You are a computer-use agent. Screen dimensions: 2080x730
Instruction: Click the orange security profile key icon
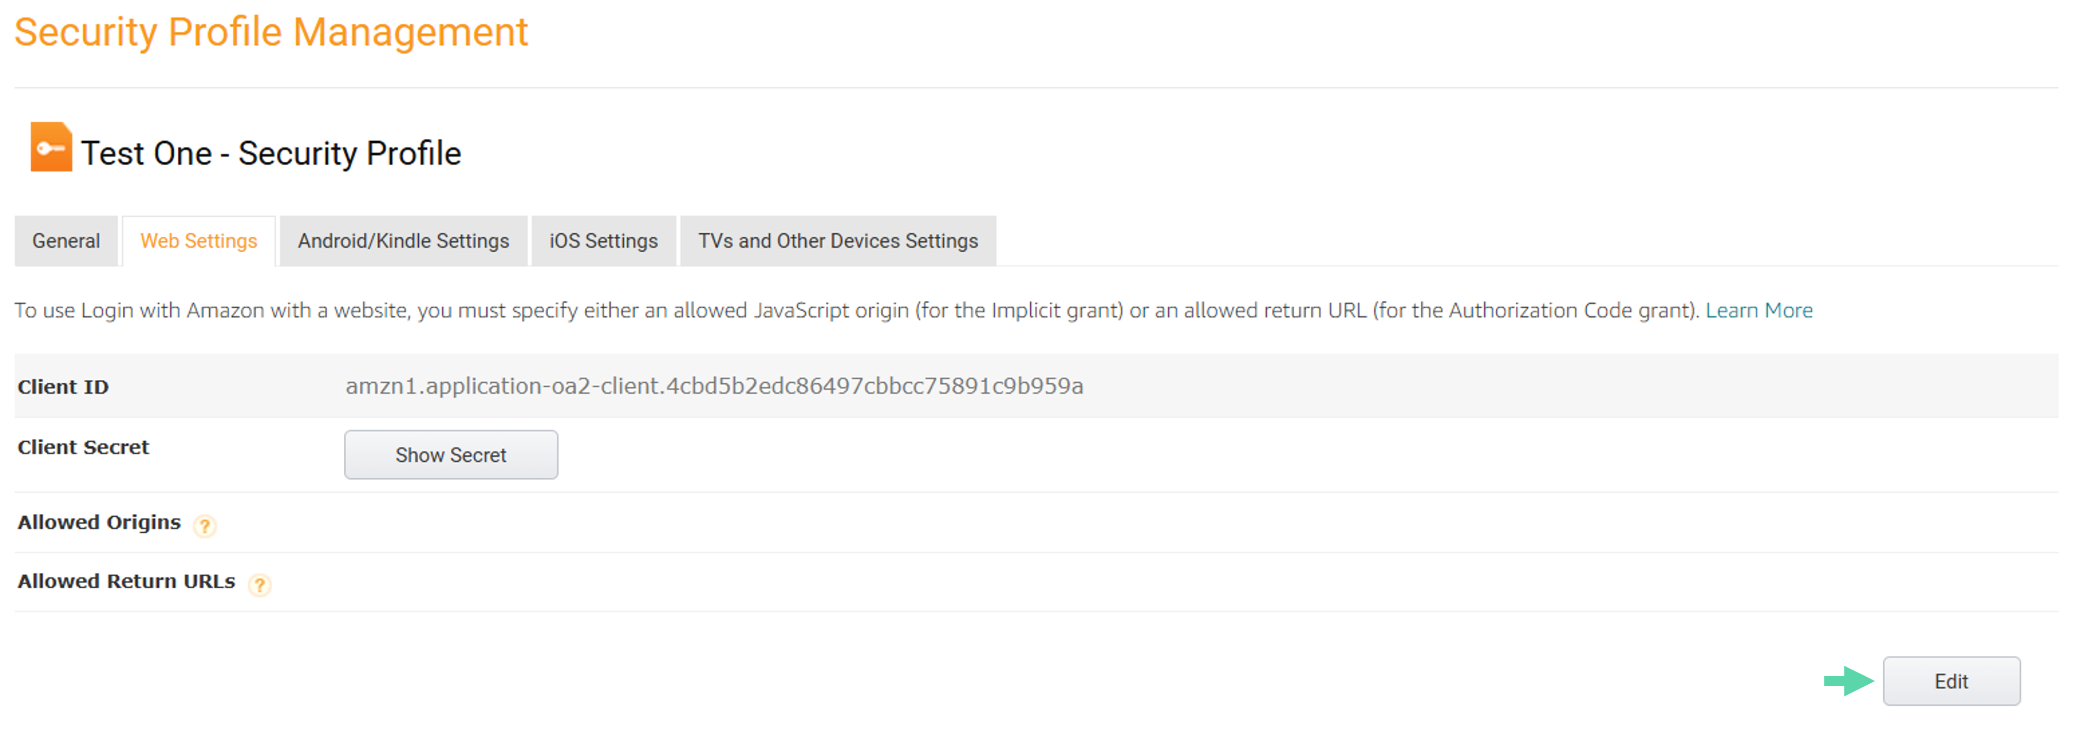coord(51,147)
